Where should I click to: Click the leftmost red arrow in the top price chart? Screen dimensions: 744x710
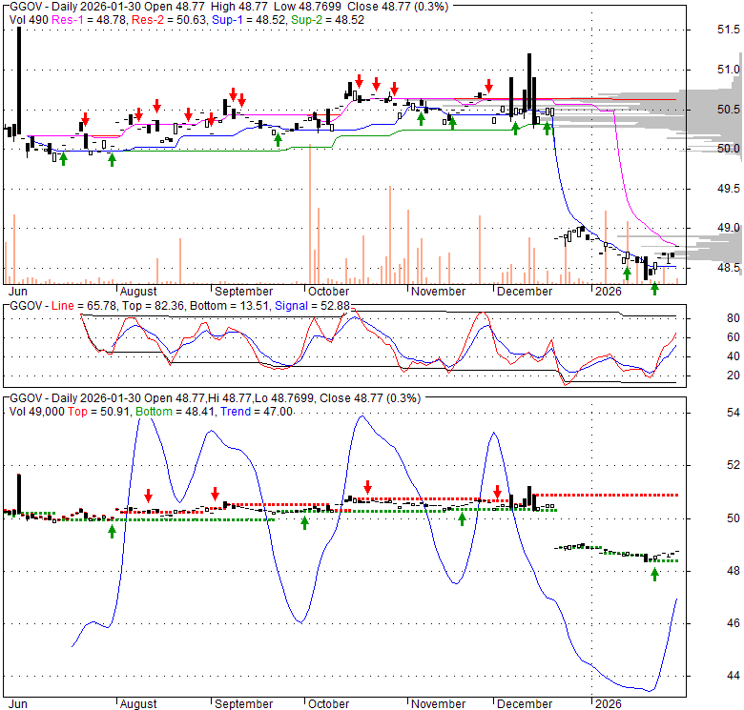[85, 119]
